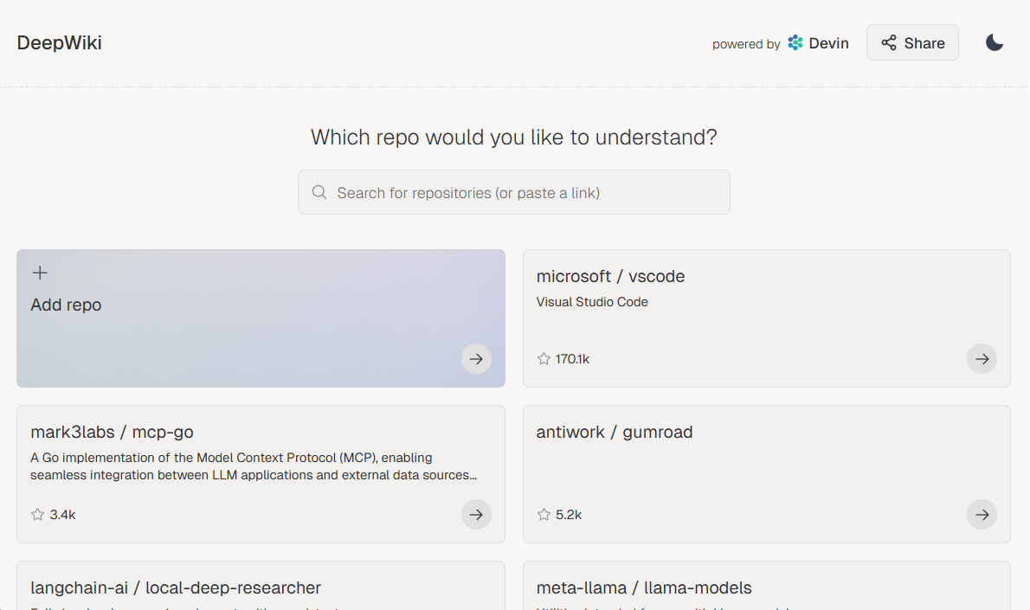This screenshot has width=1030, height=610.
Task: Open meta-llama / llama-models repo
Action: pyautogui.click(x=644, y=588)
